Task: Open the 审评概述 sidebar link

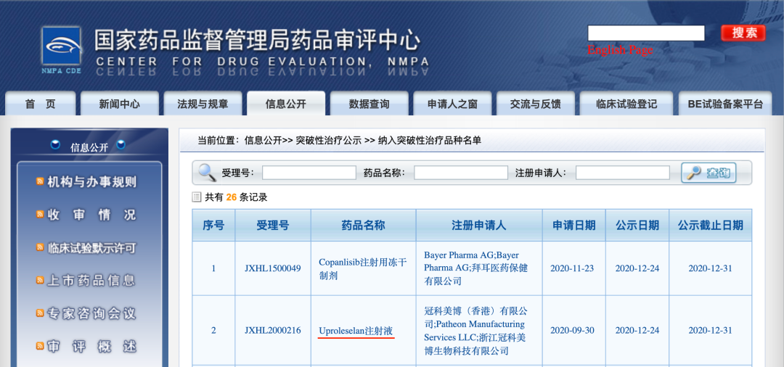Action: [x=91, y=346]
